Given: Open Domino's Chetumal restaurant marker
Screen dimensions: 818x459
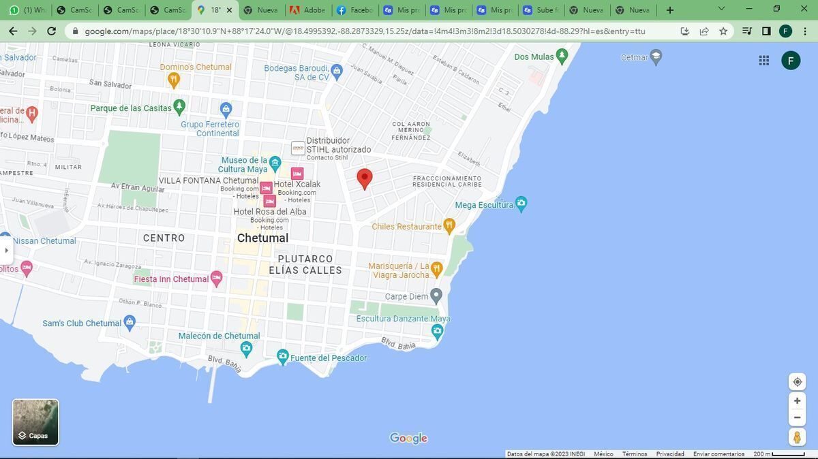Looking at the screenshot, I should (174, 80).
